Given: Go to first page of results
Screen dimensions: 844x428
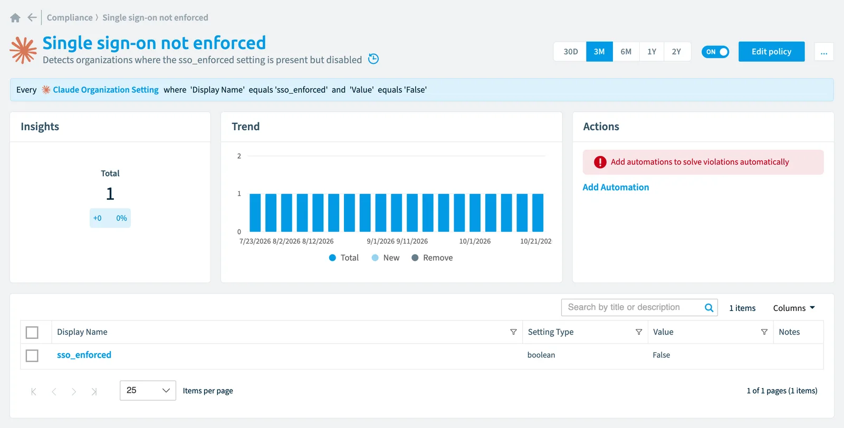Looking at the screenshot, I should 34,391.
